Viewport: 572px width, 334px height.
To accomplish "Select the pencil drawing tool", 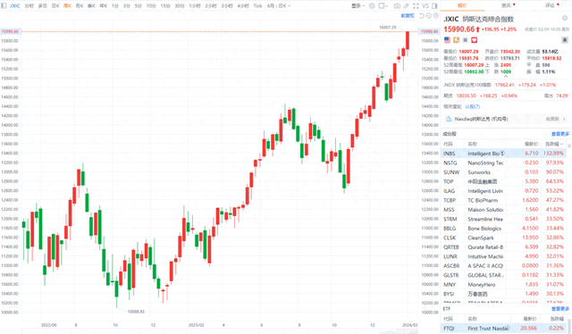I will click(x=407, y=6).
